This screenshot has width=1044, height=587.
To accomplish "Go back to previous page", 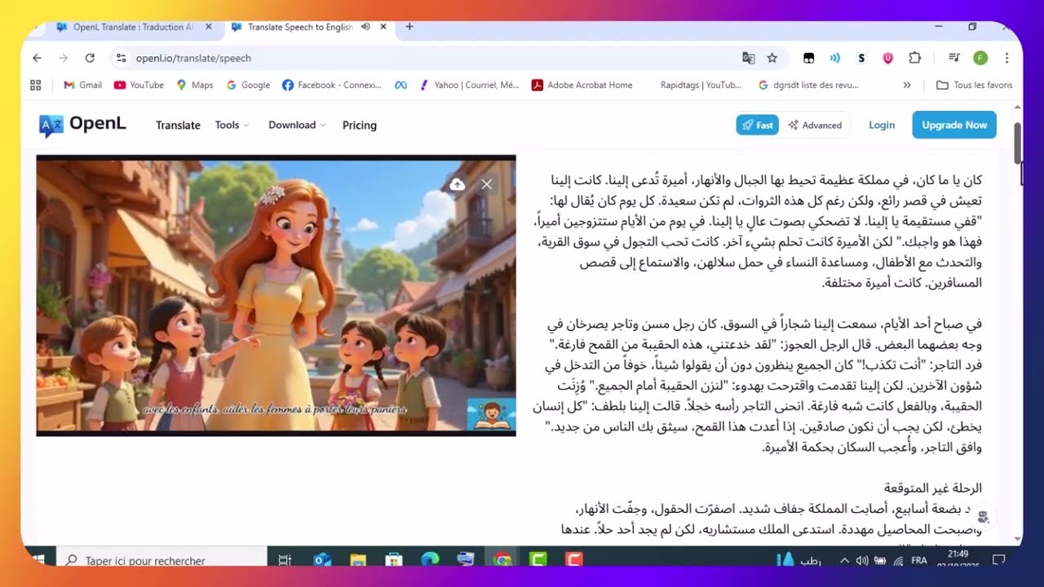I will pos(37,58).
